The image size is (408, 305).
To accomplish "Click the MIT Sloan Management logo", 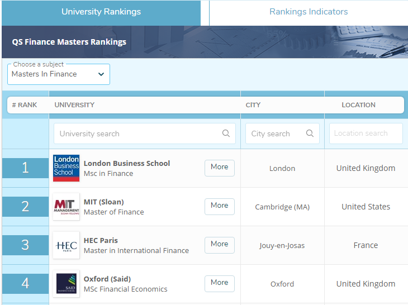I will pyautogui.click(x=66, y=207).
